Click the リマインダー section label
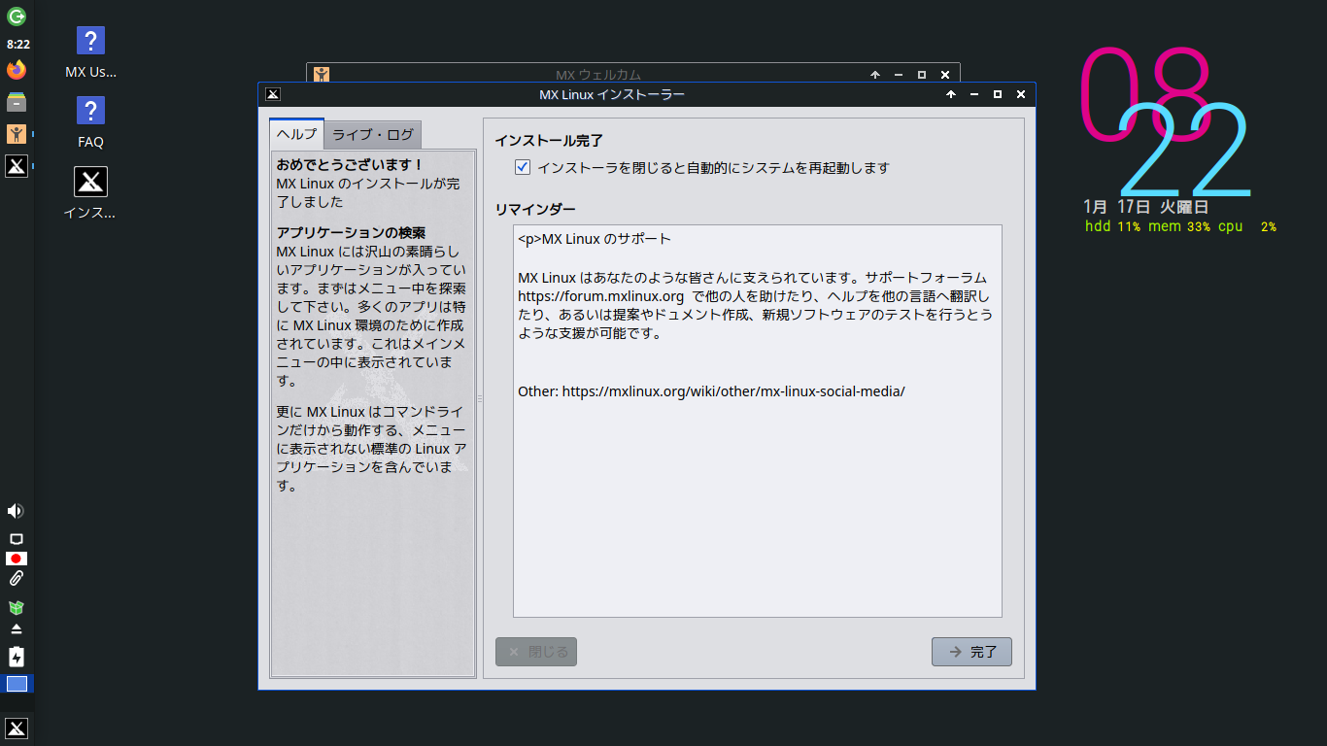This screenshot has height=746, width=1327. (x=535, y=210)
